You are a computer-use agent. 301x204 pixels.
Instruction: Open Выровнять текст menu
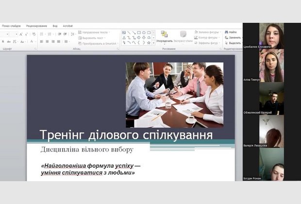coord(92,38)
